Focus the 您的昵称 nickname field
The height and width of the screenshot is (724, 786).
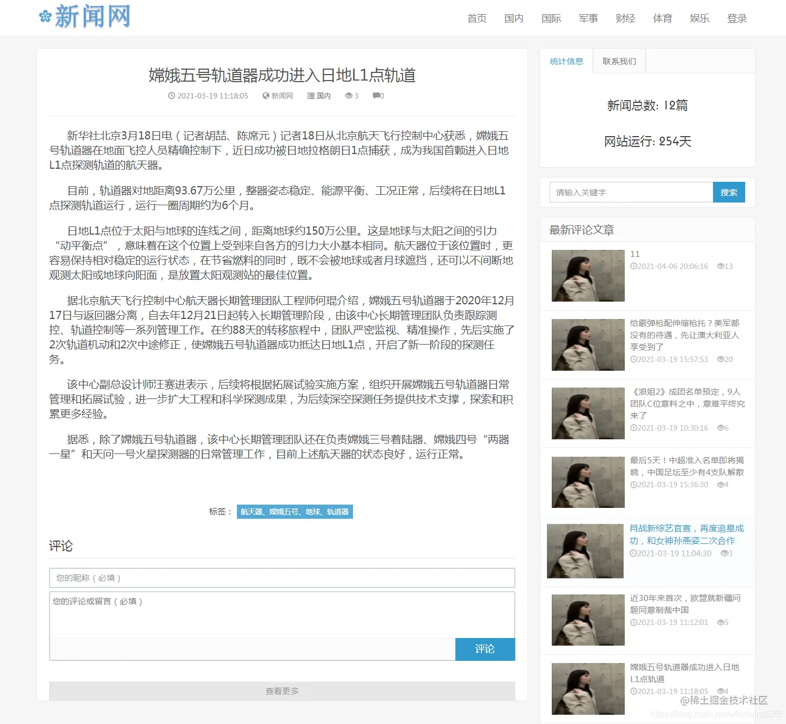(x=282, y=578)
